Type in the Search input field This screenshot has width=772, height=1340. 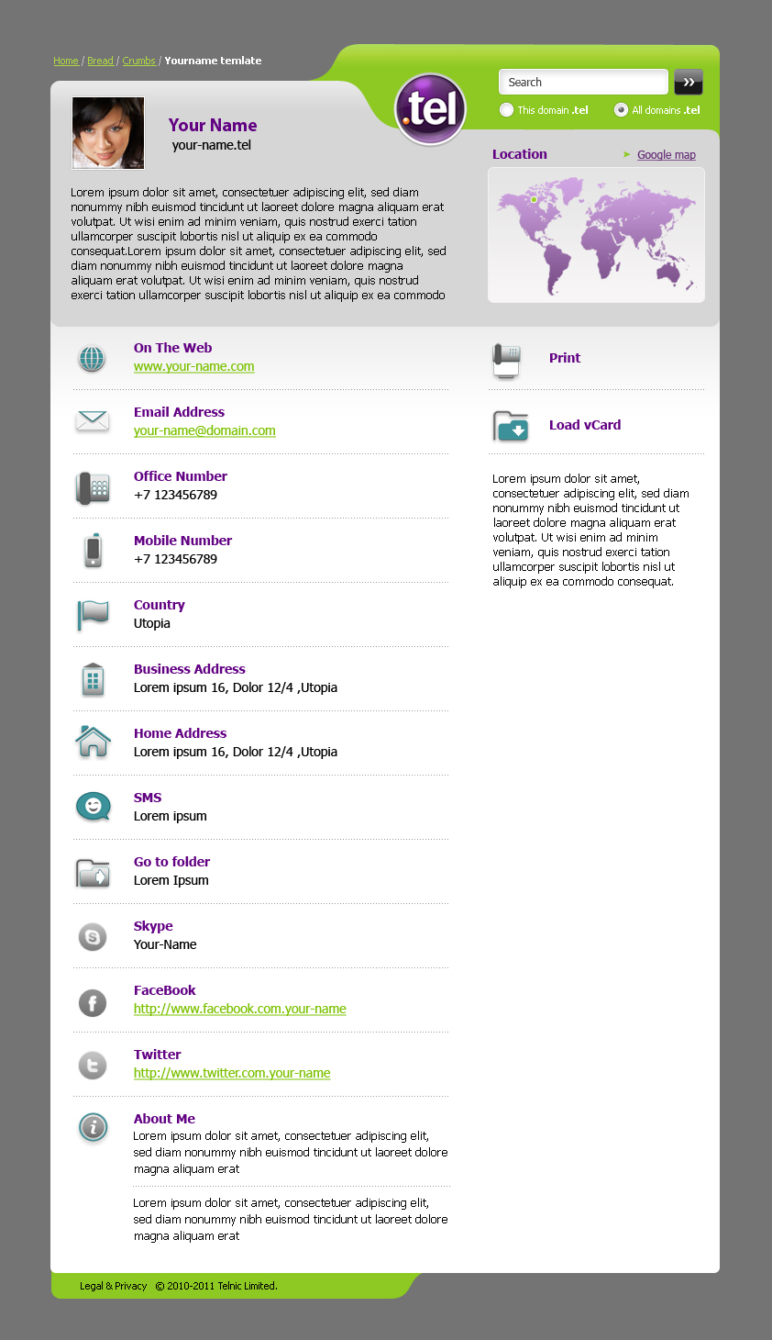pyautogui.click(x=583, y=82)
